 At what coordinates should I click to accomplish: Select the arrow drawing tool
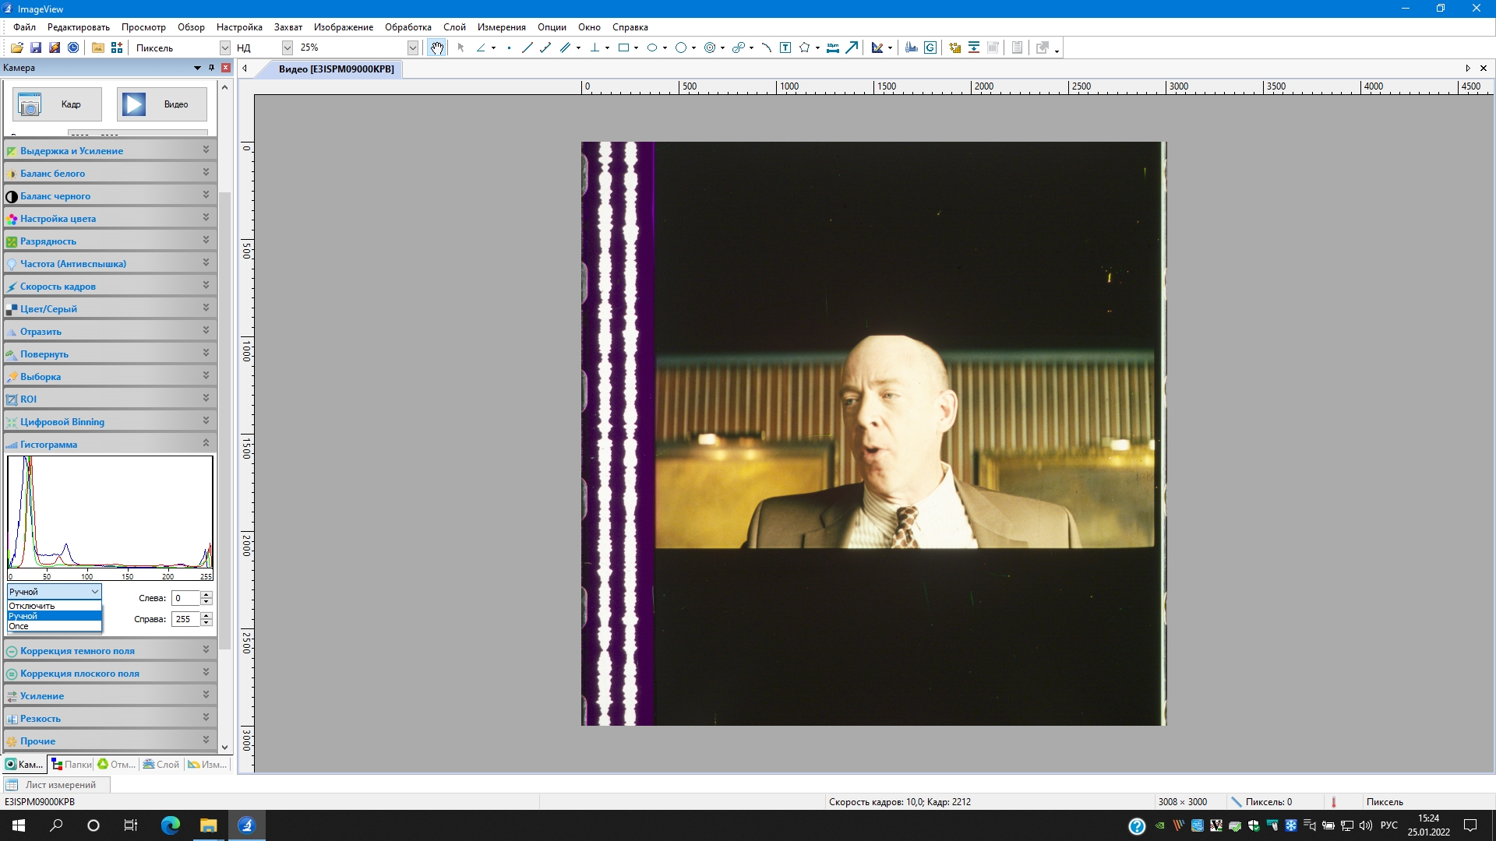coord(852,48)
